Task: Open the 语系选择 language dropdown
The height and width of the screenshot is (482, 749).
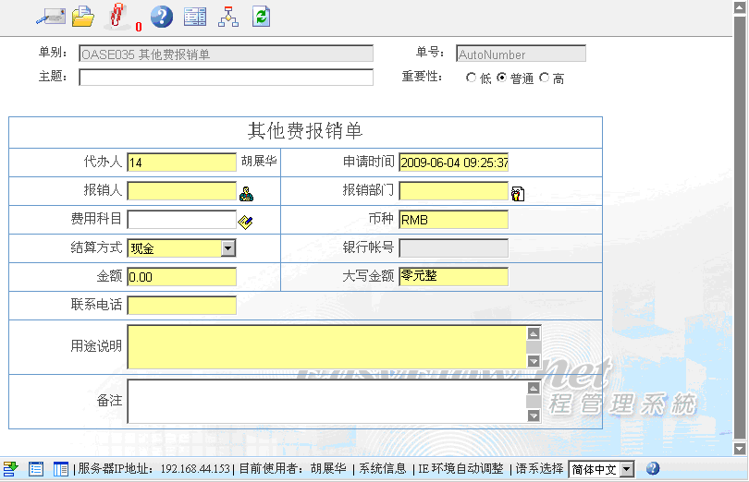Action: 626,469
